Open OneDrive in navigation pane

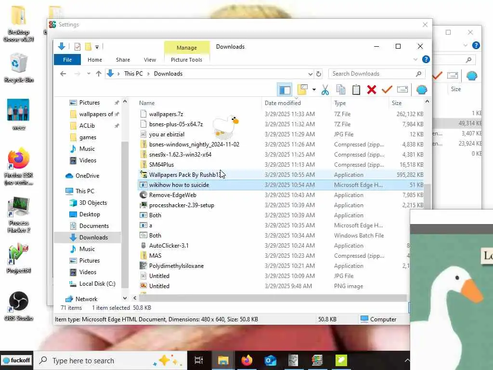tap(88, 175)
